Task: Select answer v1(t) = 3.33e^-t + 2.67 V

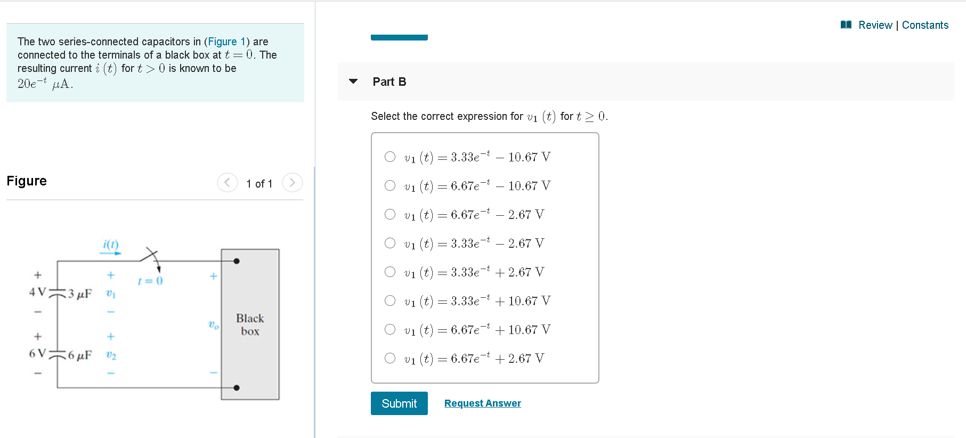Action: click(x=390, y=272)
